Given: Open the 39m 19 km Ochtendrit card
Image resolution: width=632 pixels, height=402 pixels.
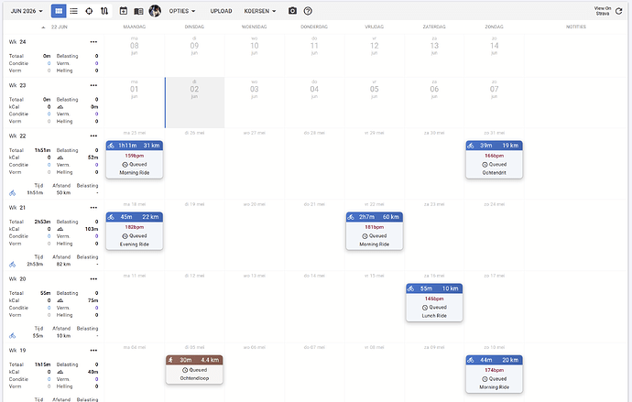Looking at the screenshot, I should click(x=495, y=159).
